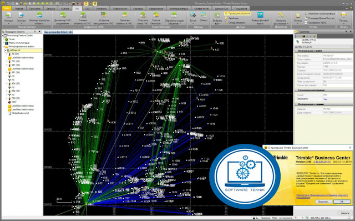This screenshot has height=221, width=355.
Task: Expand the rtd (S1) station node
Action: pyautogui.click(x=7, y=54)
